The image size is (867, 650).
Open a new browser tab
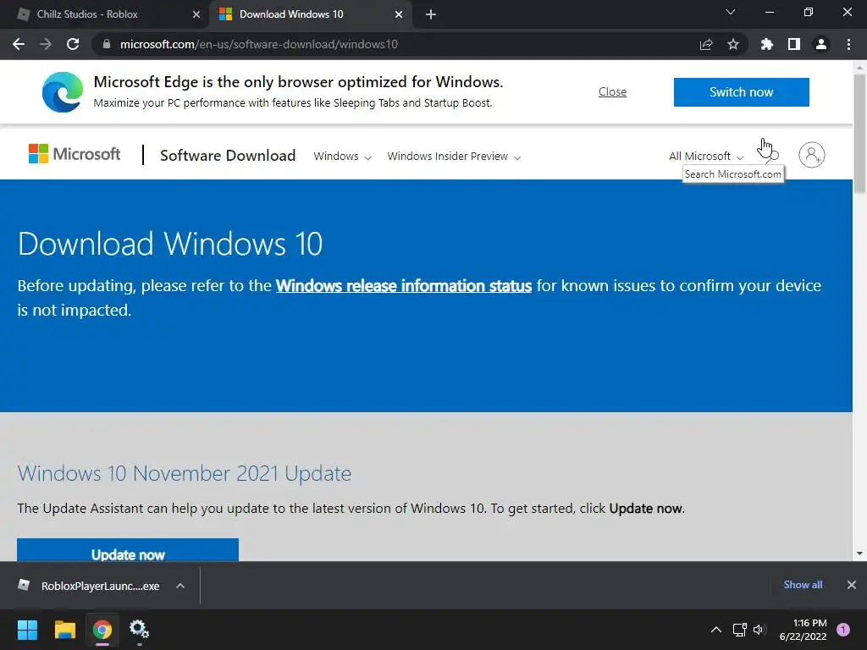click(x=431, y=14)
